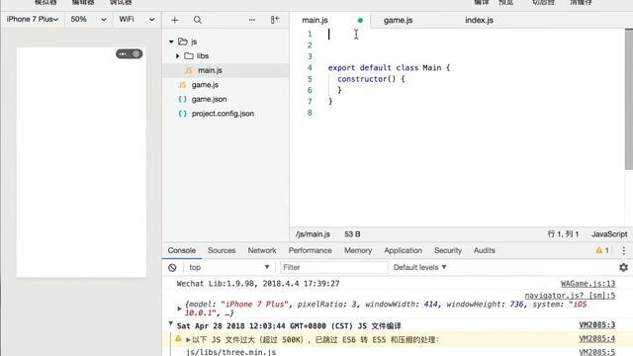This screenshot has height=356, width=633.
Task: Place cursor on export default class Main line
Action: pyautogui.click(x=389, y=68)
